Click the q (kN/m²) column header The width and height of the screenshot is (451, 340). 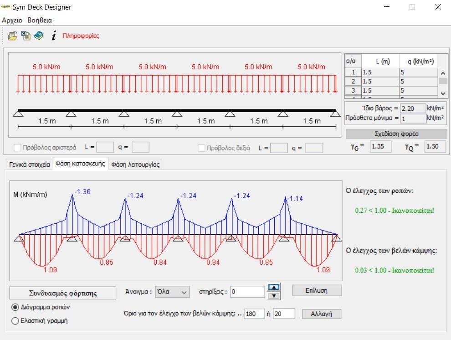(419, 61)
